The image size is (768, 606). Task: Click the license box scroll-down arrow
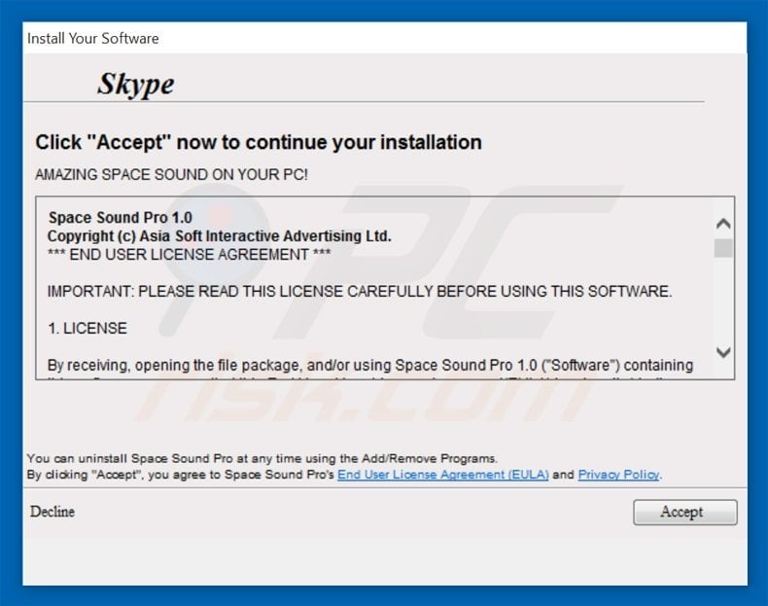[x=723, y=352]
